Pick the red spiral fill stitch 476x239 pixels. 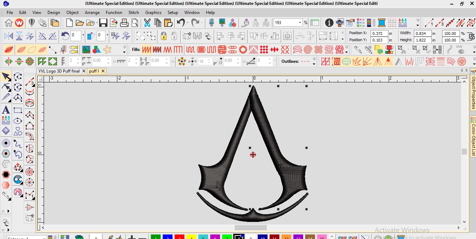pyautogui.click(x=308, y=49)
